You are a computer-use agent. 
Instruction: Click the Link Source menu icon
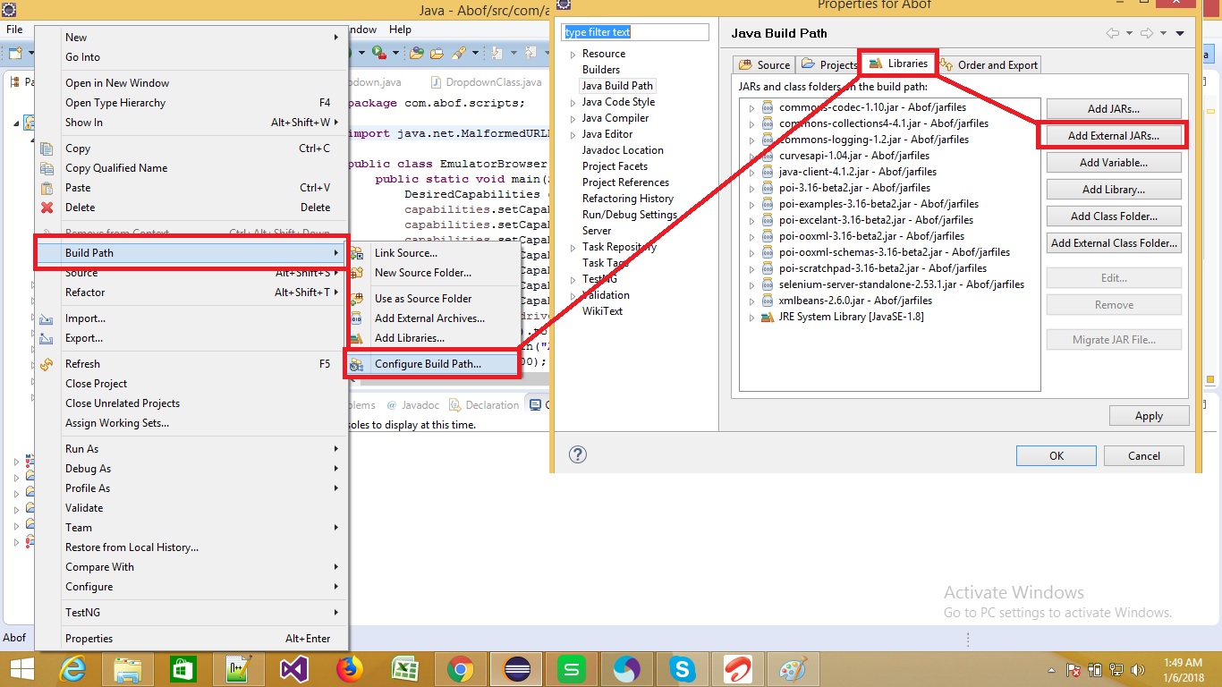click(357, 253)
